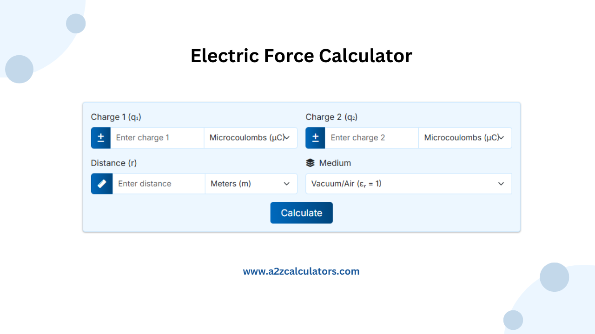595x334 pixels.
Task: Click the Charge 1 (q₁) label
Action: point(116,117)
